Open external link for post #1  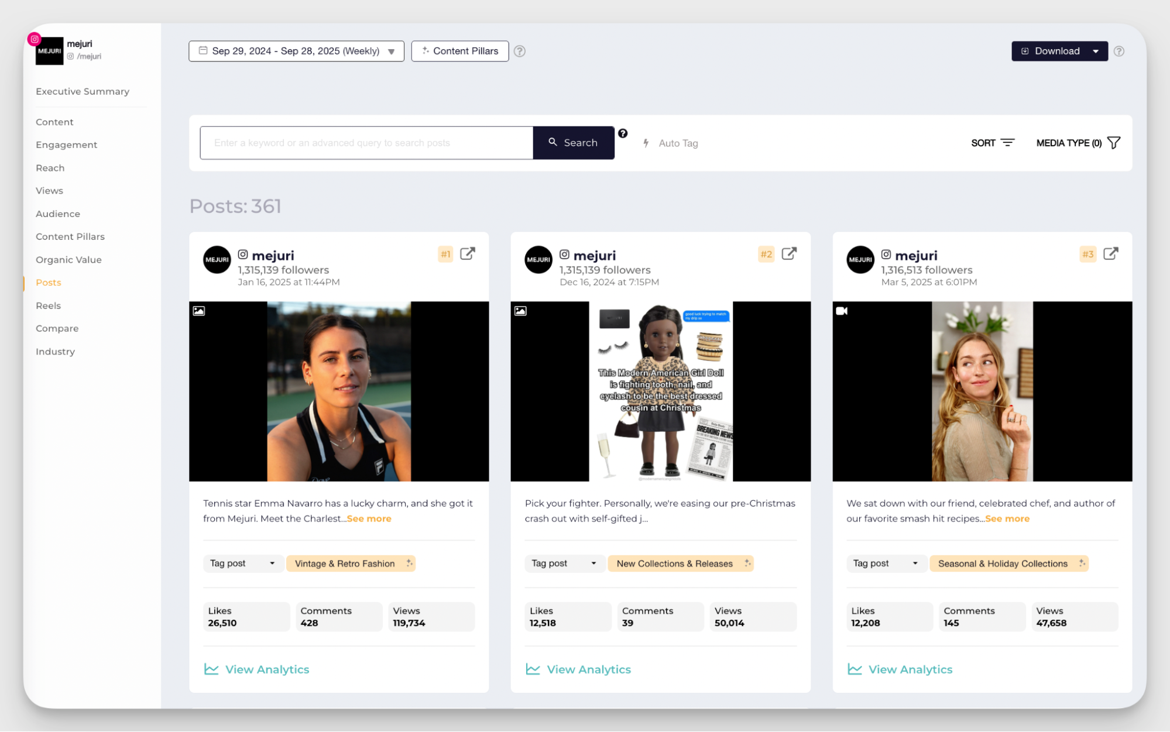(x=467, y=254)
